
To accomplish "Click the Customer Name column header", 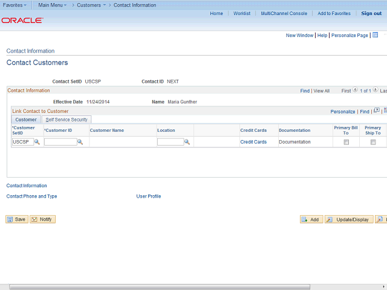I will 107,130.
